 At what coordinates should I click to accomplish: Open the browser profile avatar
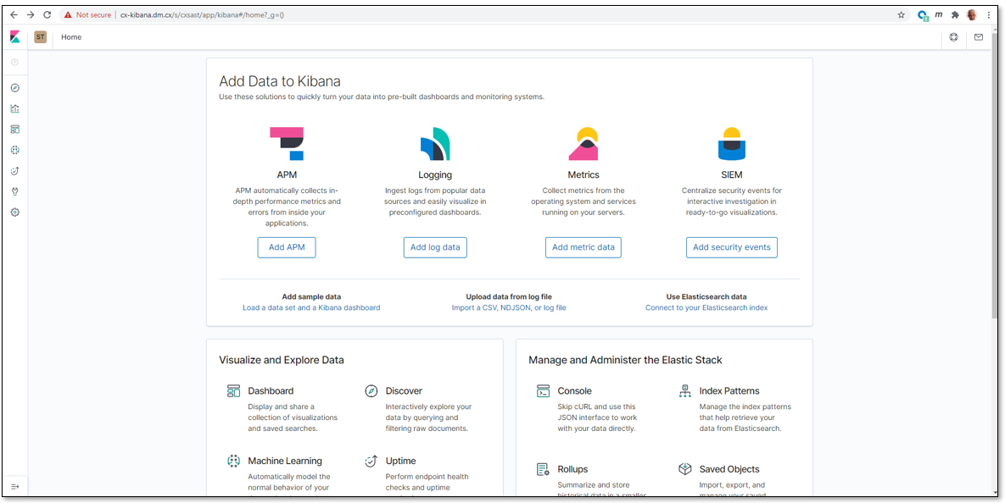click(x=972, y=14)
